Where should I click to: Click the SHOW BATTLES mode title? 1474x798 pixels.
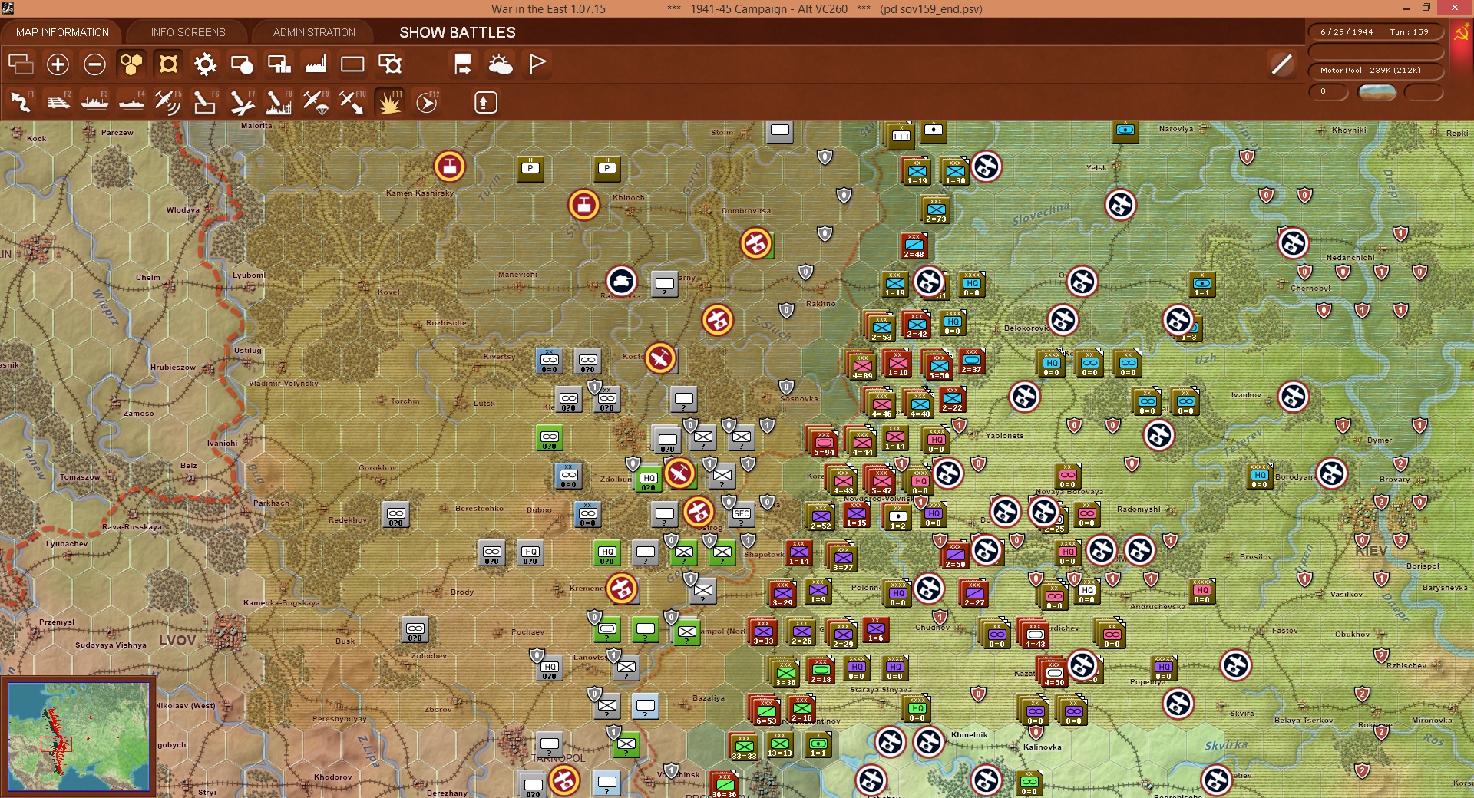click(458, 32)
